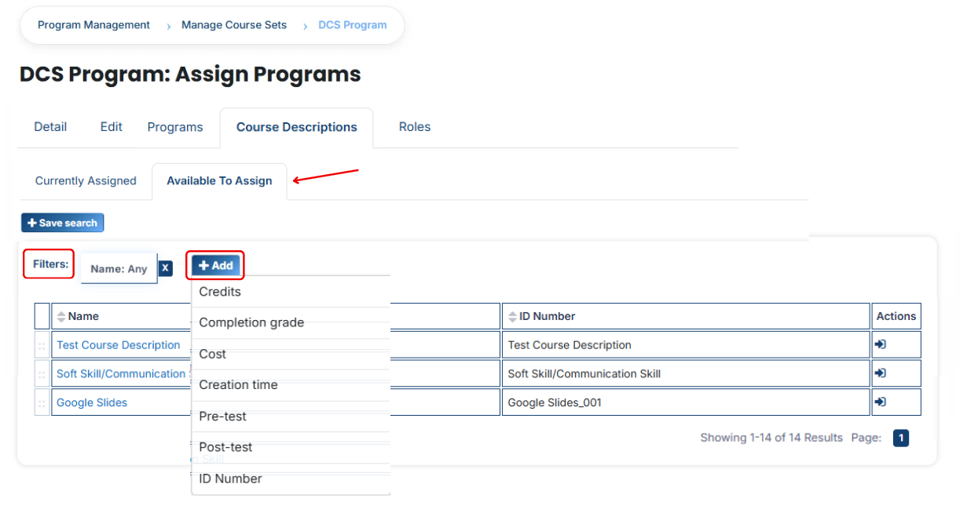The image size is (967, 513).
Task: Click the Save search button
Action: coord(62,223)
